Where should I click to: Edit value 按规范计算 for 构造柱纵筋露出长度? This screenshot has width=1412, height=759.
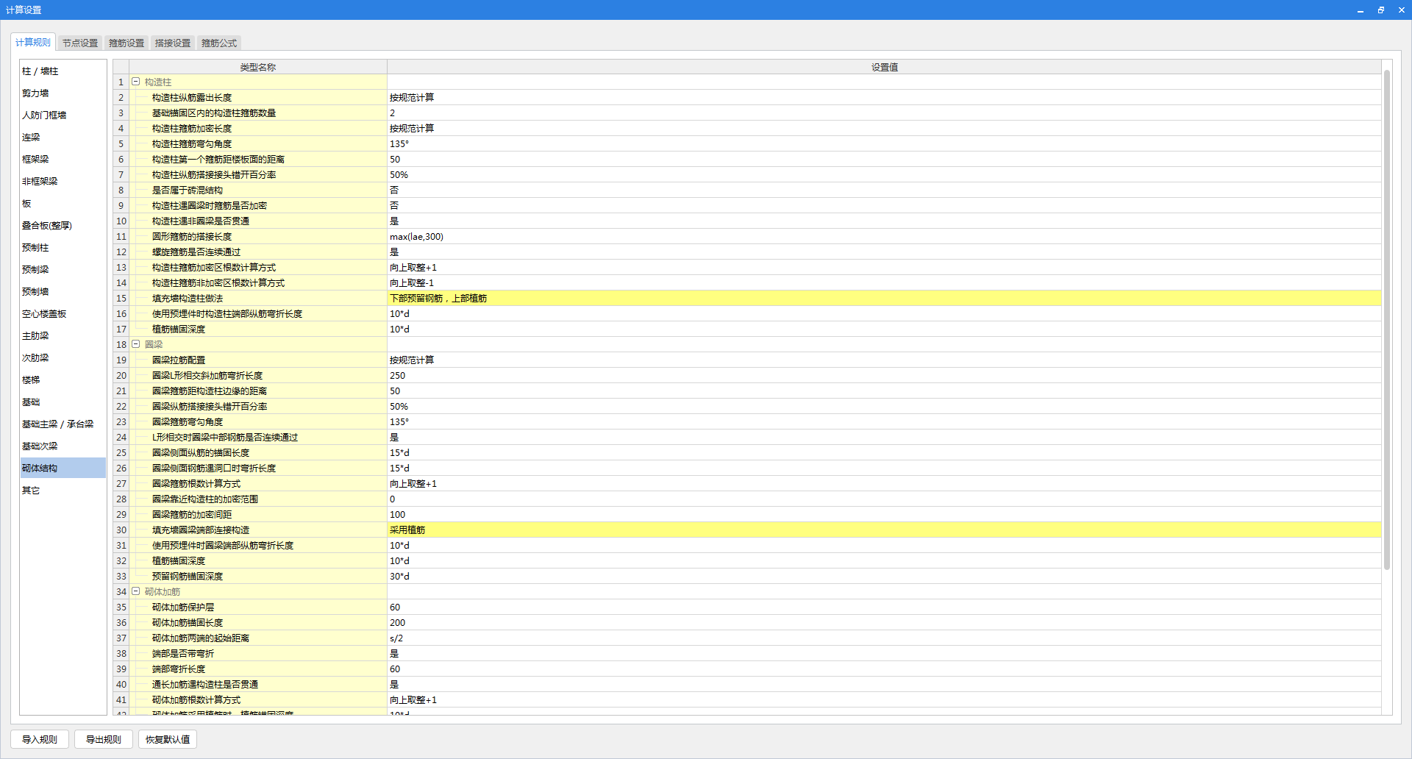884,97
